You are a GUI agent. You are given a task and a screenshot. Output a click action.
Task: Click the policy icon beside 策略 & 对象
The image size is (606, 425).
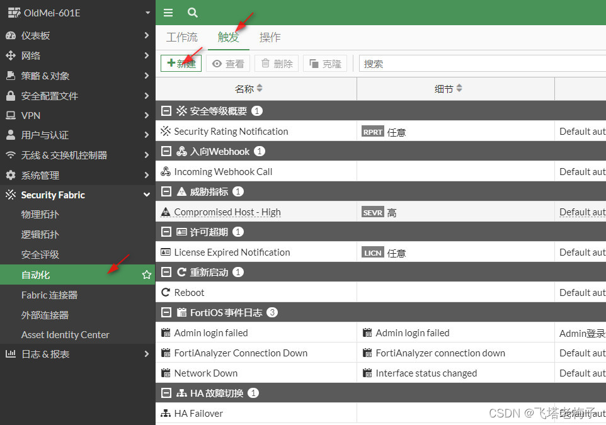(11, 76)
